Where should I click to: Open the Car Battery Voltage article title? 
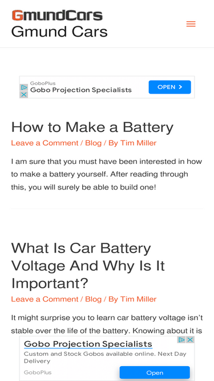[88, 266]
